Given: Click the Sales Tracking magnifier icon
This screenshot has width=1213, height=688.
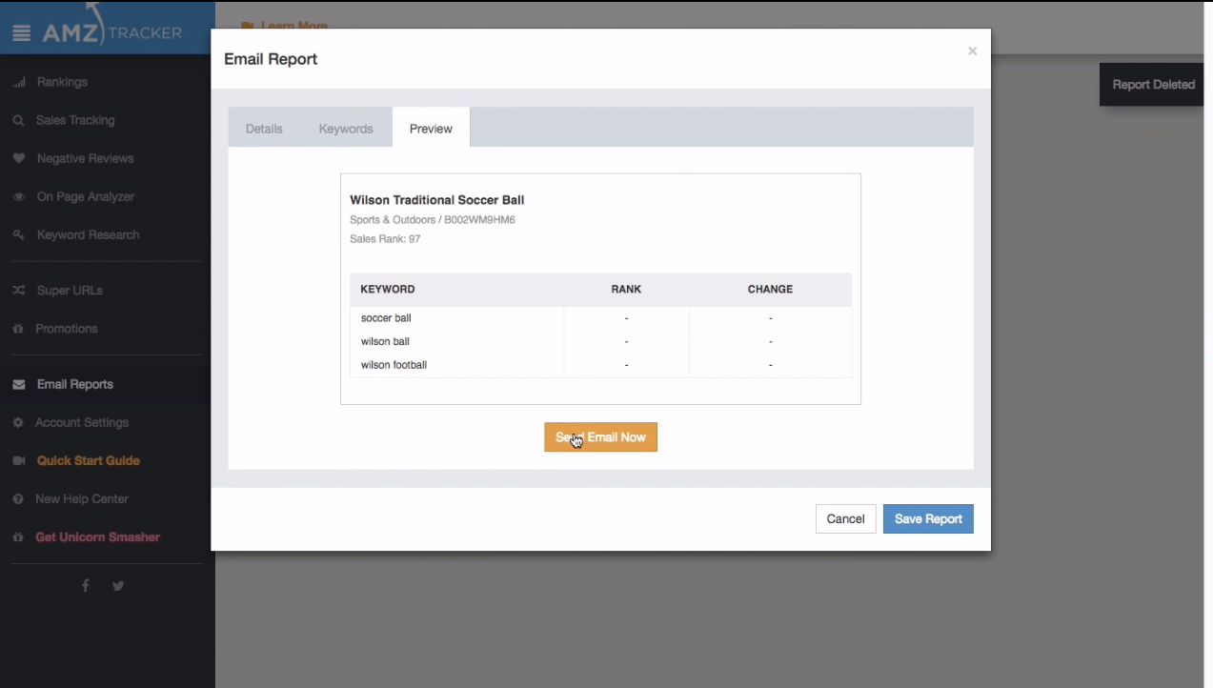Looking at the screenshot, I should click(18, 121).
